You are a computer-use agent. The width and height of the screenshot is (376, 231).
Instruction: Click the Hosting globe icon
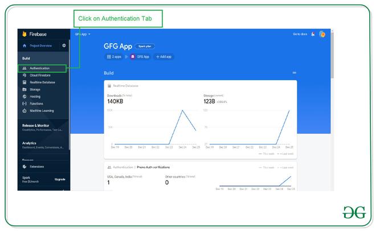[x=24, y=97]
